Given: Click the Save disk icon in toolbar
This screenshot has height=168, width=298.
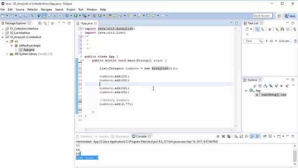Looking at the screenshot, I should 20,16.
